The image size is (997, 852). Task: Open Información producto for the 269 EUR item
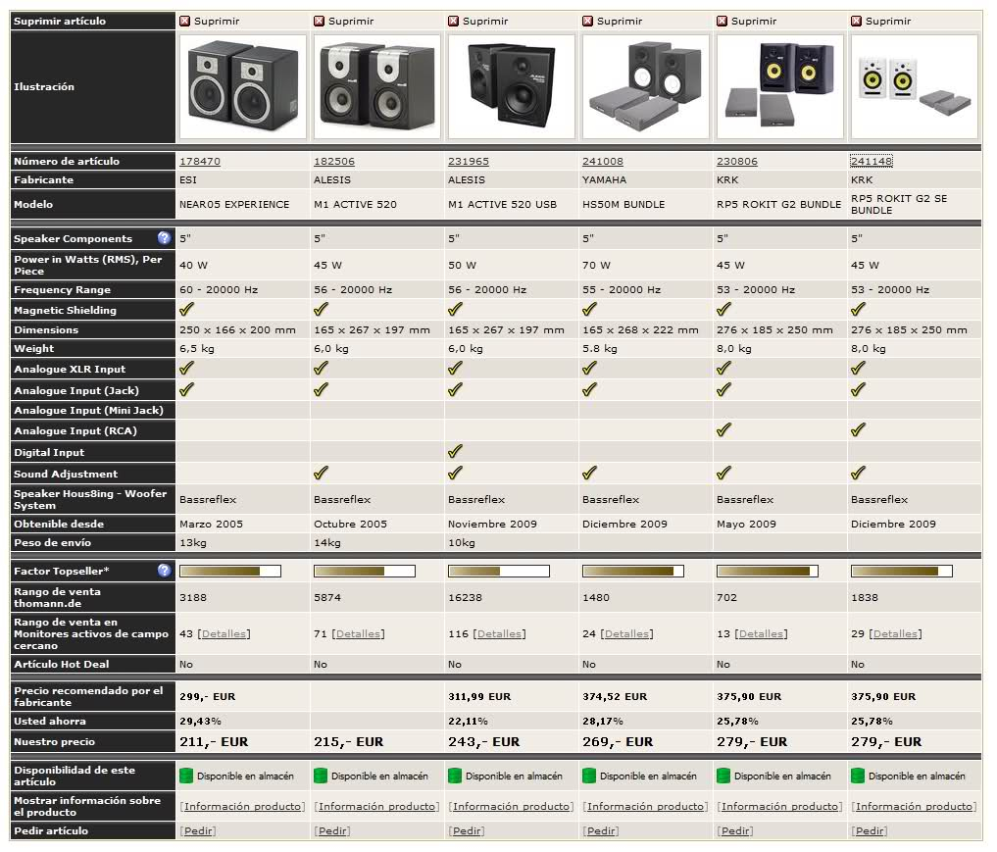click(645, 806)
